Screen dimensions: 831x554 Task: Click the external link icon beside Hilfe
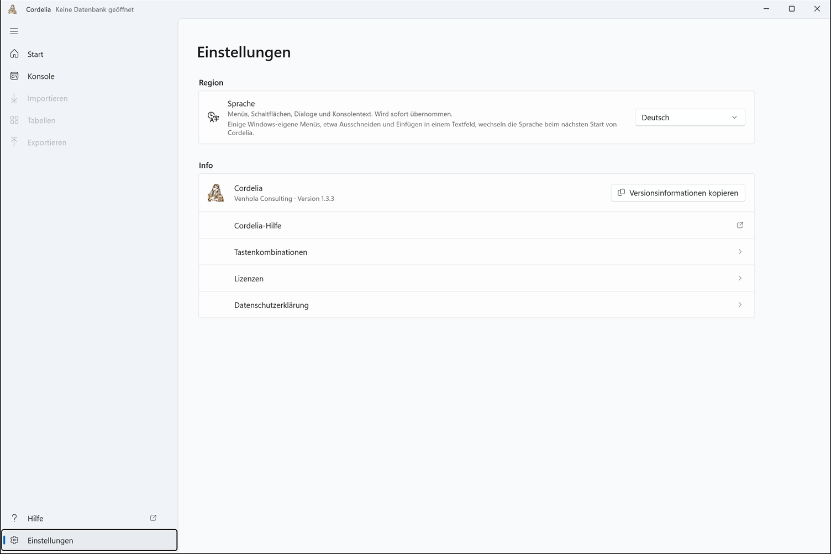click(153, 518)
